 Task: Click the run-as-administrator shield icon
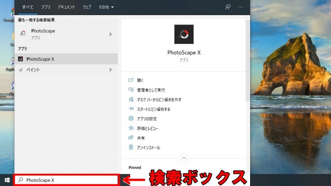tap(131, 90)
